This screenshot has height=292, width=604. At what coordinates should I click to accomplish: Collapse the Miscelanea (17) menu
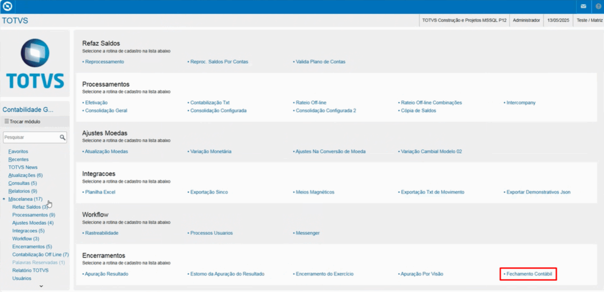[25, 199]
